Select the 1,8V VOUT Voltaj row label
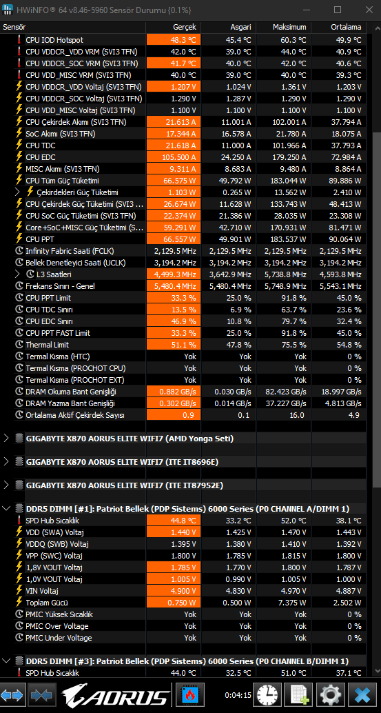This screenshot has height=713, width=381. [x=54, y=568]
